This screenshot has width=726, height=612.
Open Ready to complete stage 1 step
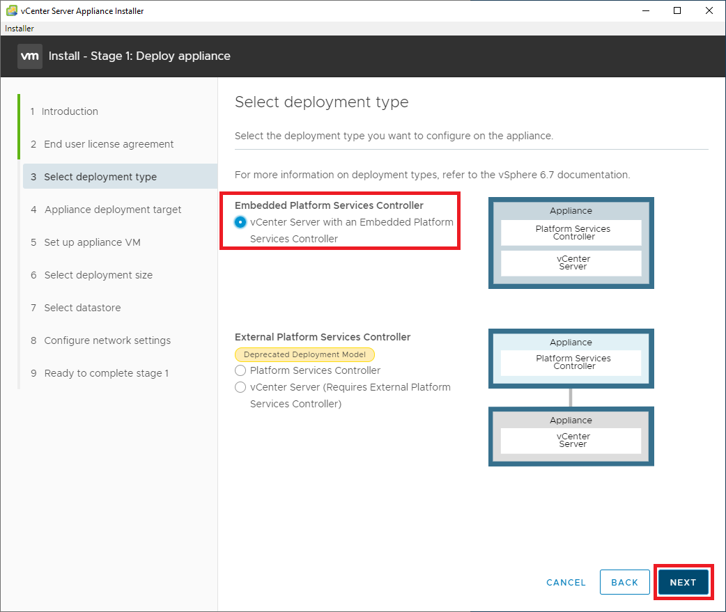[x=106, y=373]
